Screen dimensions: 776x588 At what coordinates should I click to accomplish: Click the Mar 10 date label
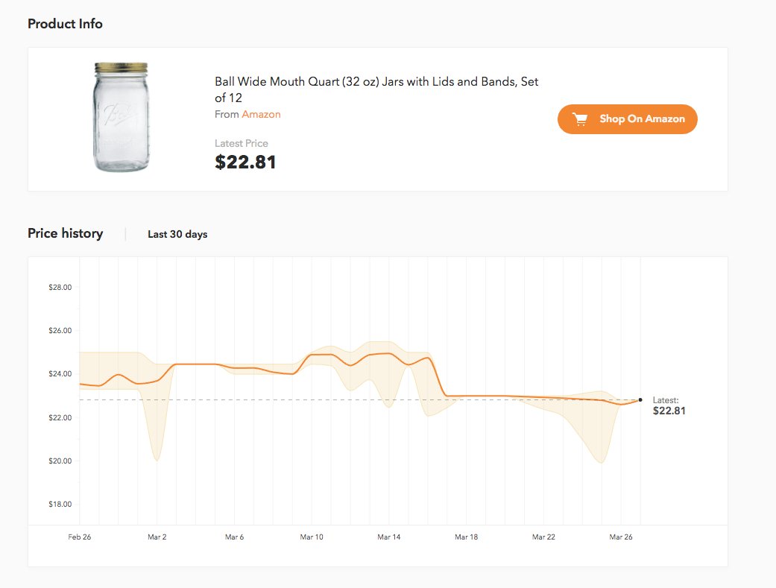point(312,537)
